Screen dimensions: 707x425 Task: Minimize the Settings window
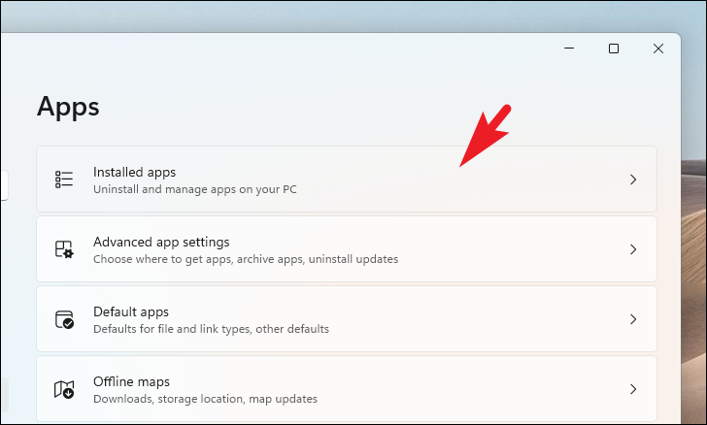tap(569, 49)
